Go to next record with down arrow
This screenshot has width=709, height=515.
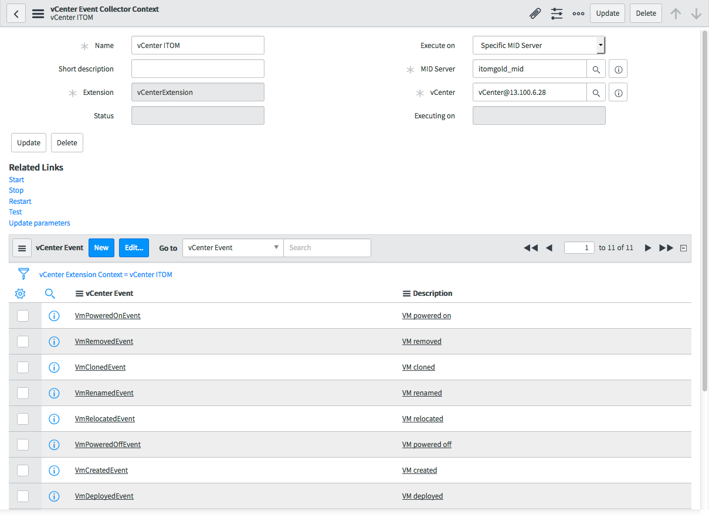click(696, 13)
